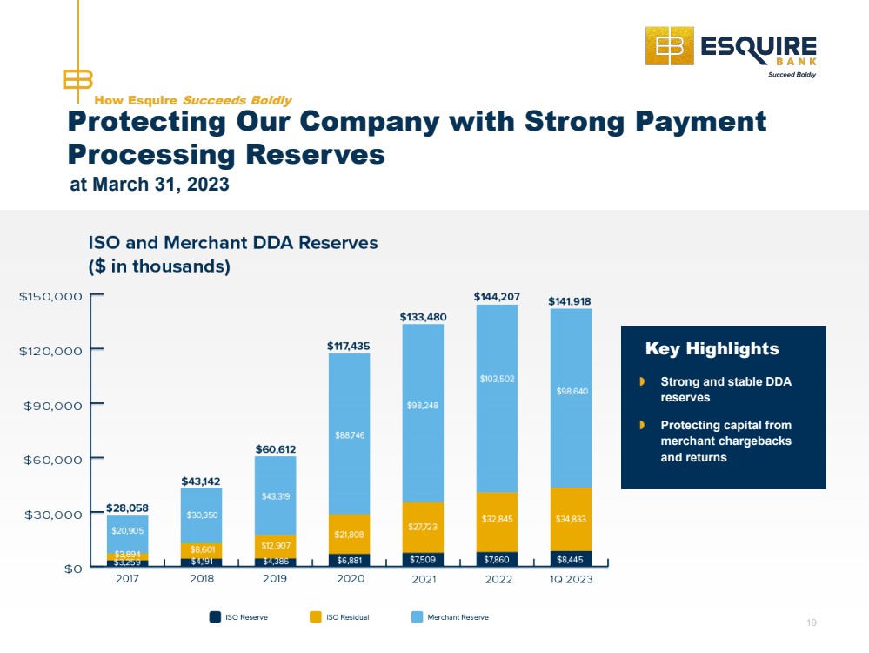
Task: Select the 'ISO Residual' legend label
Action: pos(347,617)
